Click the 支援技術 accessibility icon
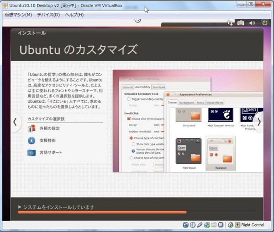Viewport: 274px width, 232px height. 32,140
